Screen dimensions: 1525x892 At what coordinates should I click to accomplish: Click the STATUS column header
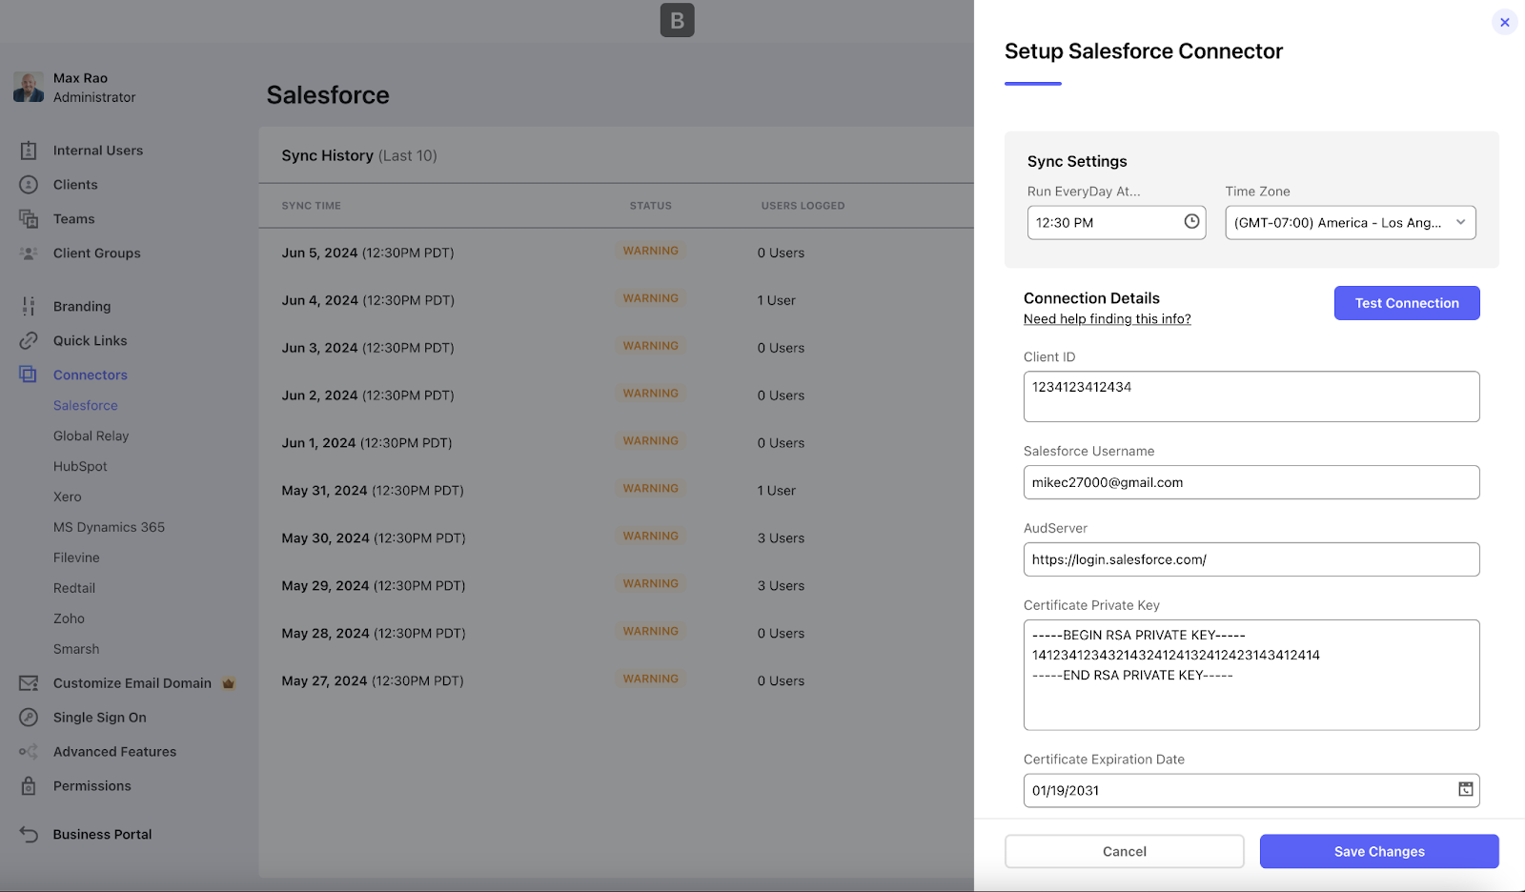(651, 206)
